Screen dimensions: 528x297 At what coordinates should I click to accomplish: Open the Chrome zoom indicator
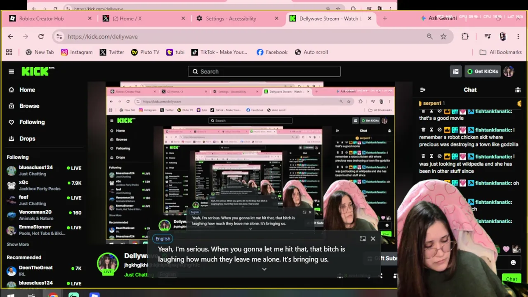[x=430, y=36]
